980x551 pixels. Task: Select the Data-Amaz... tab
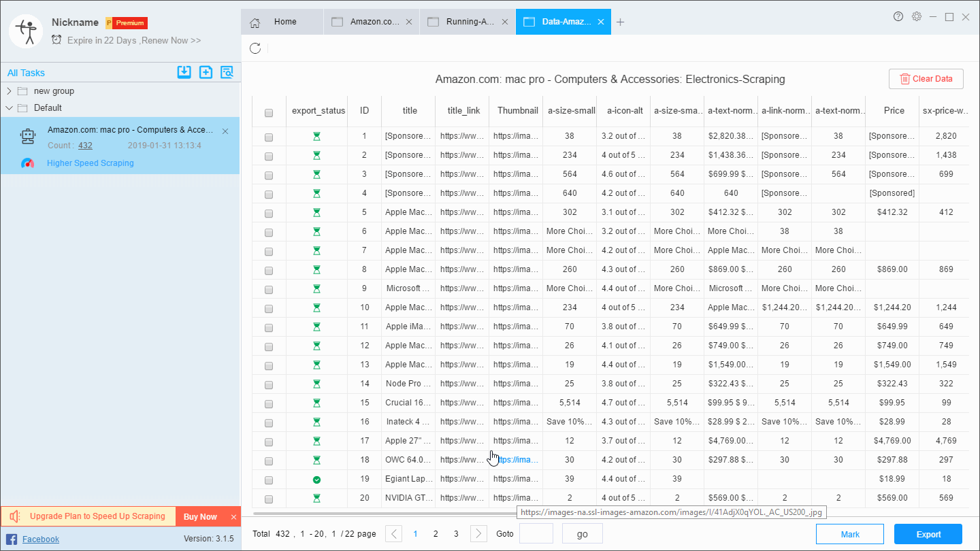(563, 22)
